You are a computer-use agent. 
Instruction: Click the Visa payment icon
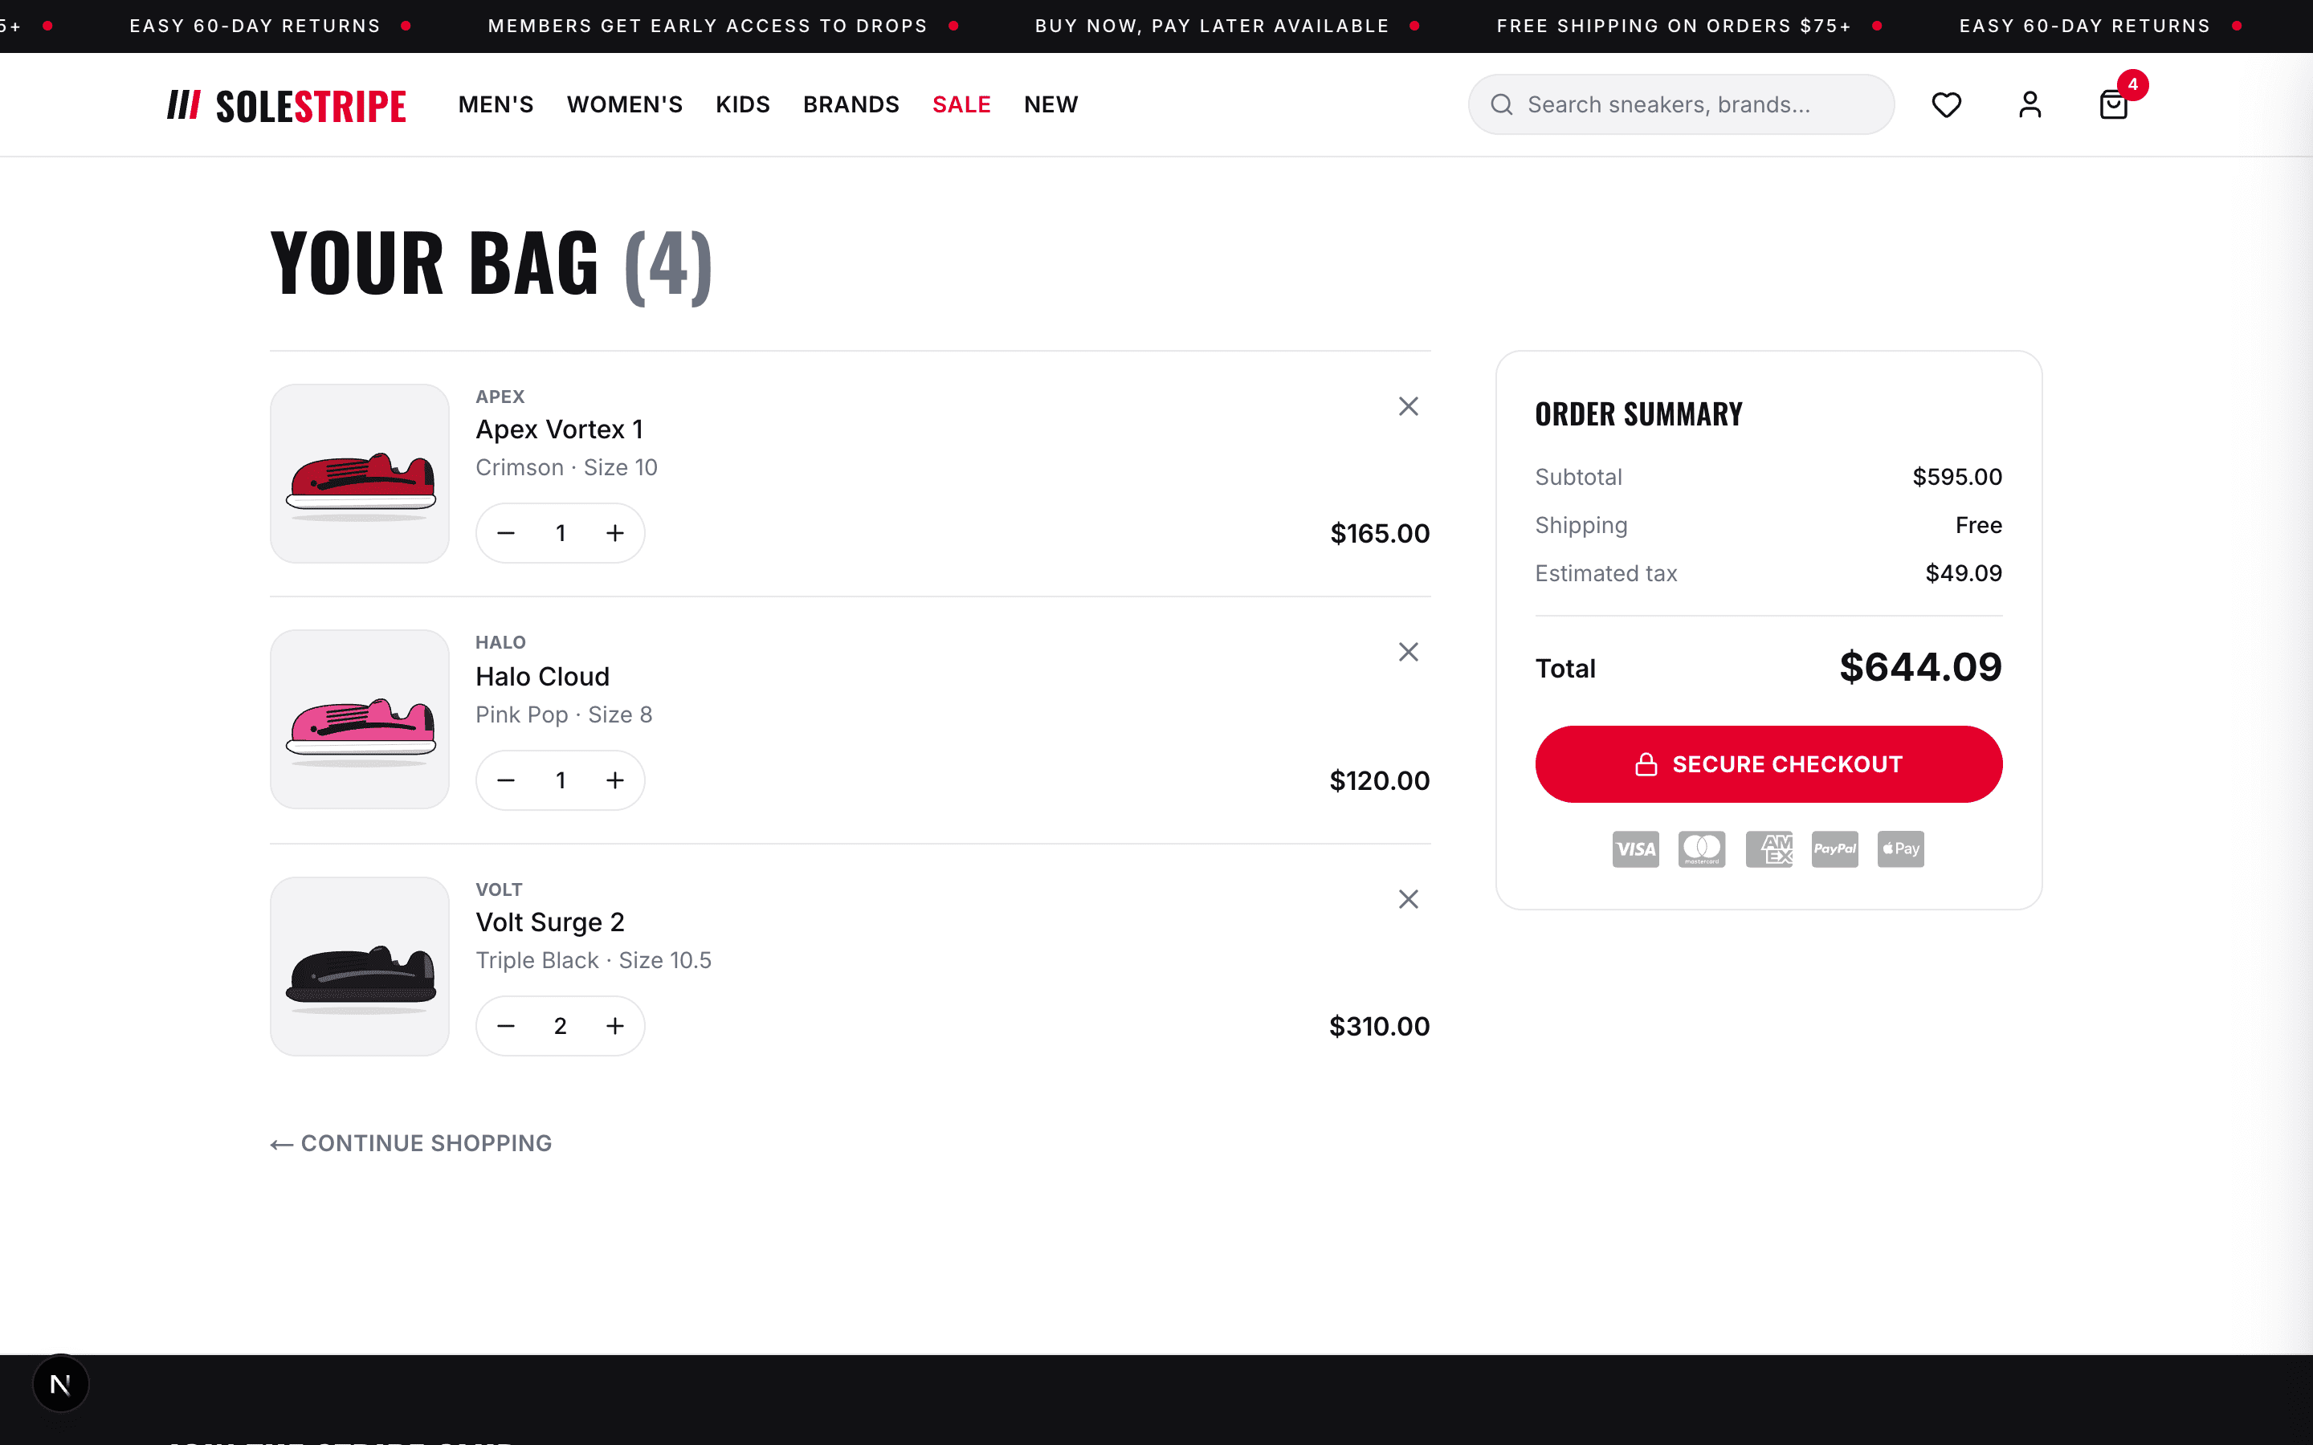1635,849
